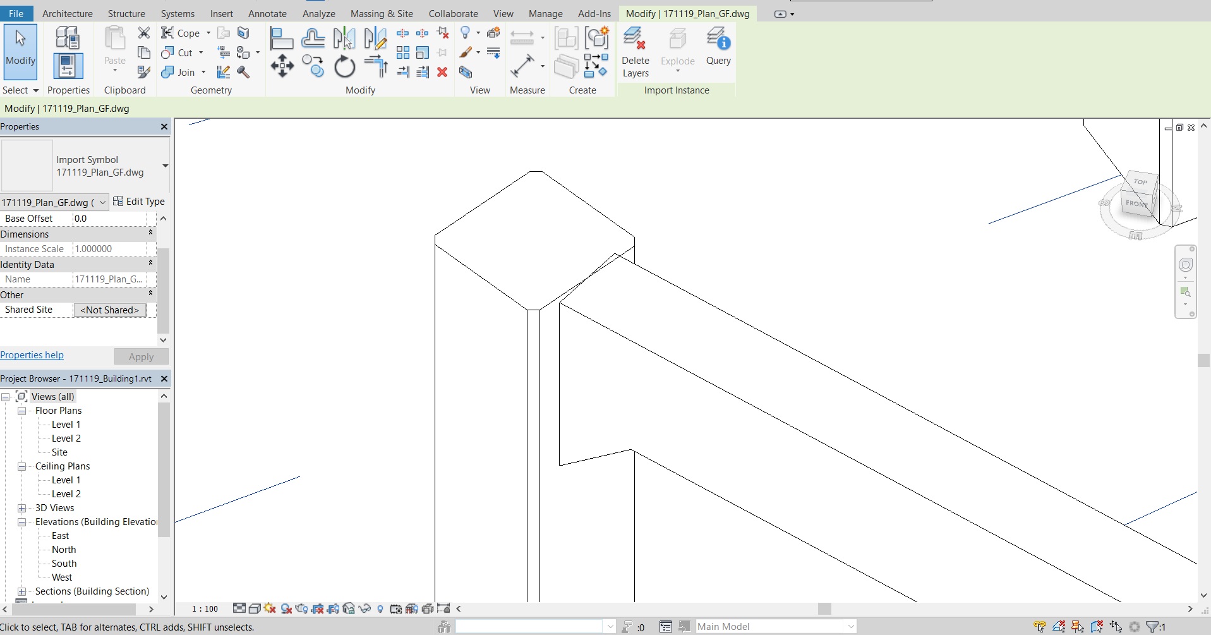Image resolution: width=1211 pixels, height=635 pixels.
Task: Switch to the Architecture ribbon tab
Action: (x=68, y=13)
